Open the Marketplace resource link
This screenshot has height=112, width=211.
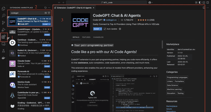[172, 106]
